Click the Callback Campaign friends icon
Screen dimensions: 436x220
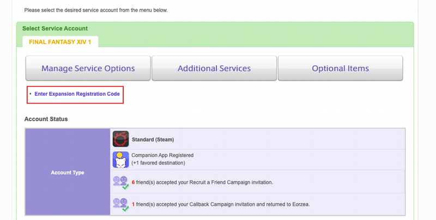[x=120, y=204]
